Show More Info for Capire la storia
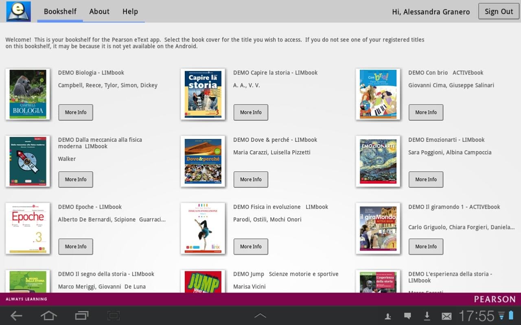This screenshot has width=521, height=325. (251, 112)
